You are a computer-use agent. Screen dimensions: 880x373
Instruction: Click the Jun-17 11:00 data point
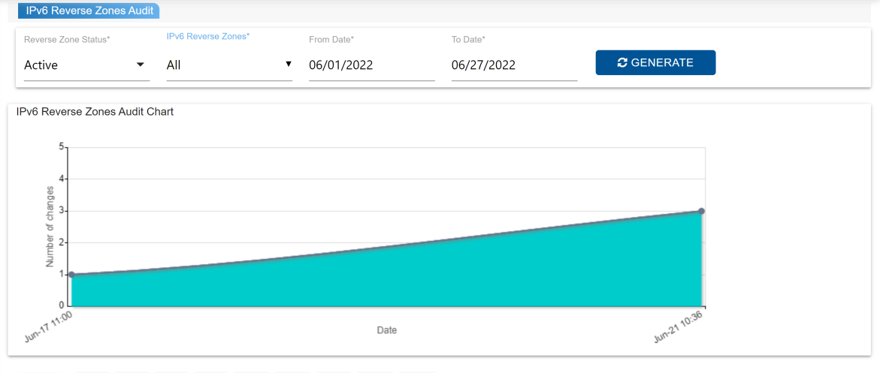coord(71,275)
